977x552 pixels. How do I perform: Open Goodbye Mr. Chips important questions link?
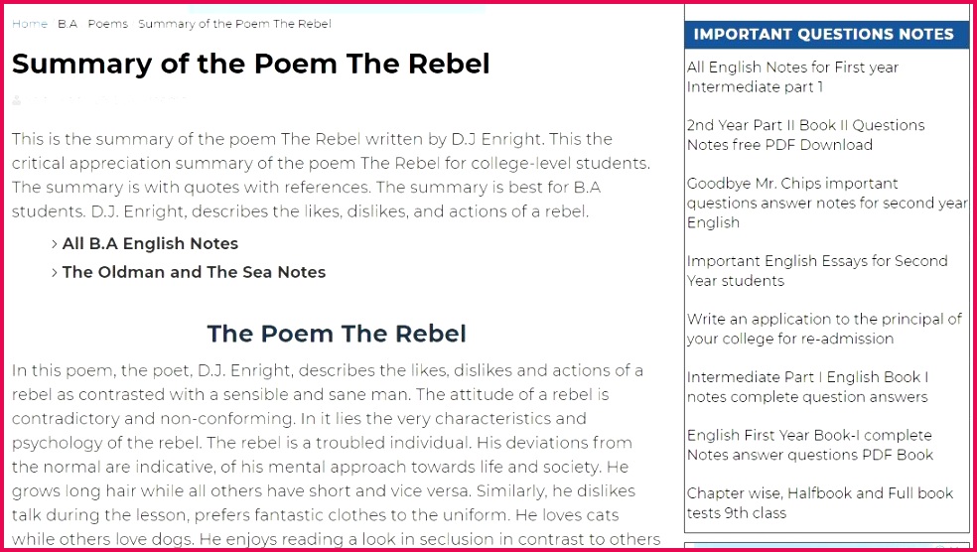tap(826, 203)
